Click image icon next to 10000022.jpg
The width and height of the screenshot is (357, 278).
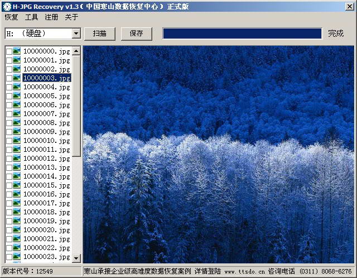point(17,247)
